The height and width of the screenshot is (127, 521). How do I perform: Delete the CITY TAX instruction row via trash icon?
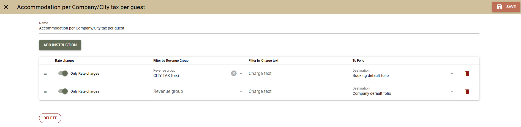[x=467, y=73]
